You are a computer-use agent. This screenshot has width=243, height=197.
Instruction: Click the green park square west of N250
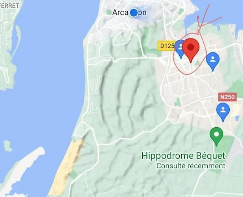178,102
